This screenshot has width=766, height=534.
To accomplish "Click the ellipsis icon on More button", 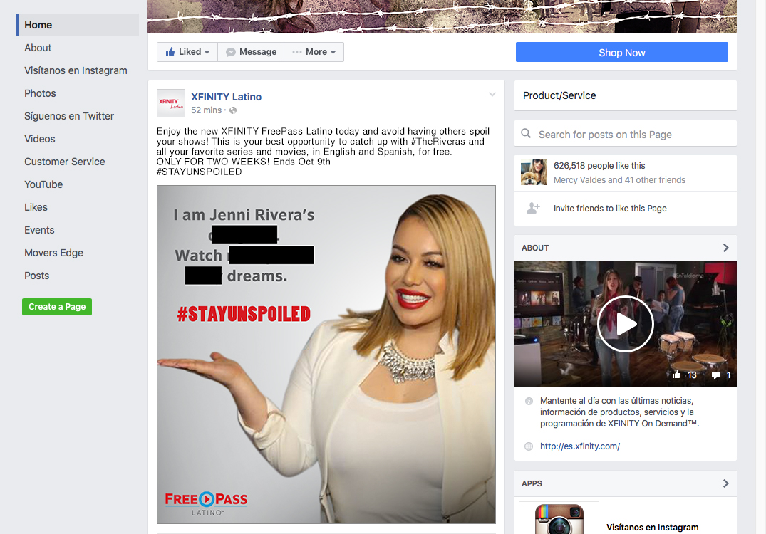I will pos(296,52).
